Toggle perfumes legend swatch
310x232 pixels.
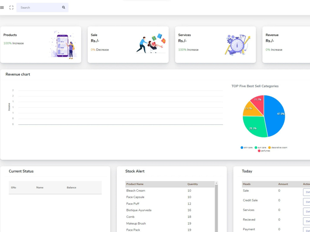coord(259,151)
